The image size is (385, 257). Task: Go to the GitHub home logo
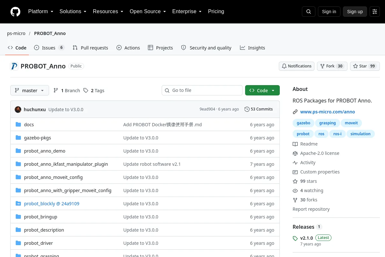coord(15,12)
